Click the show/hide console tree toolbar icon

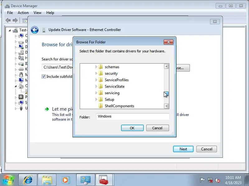[25, 20]
